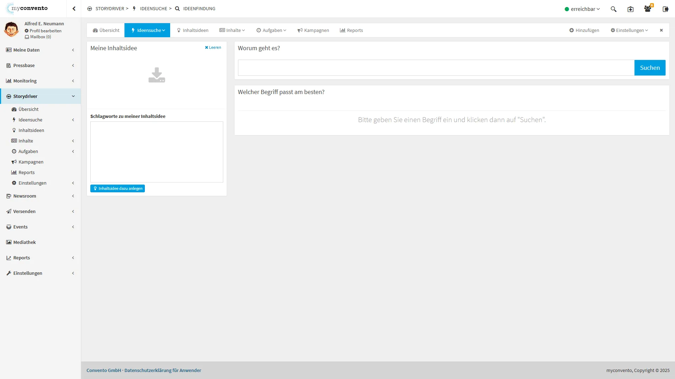This screenshot has height=379, width=675.
Task: Click the users group icon with badge
Action: point(647,9)
